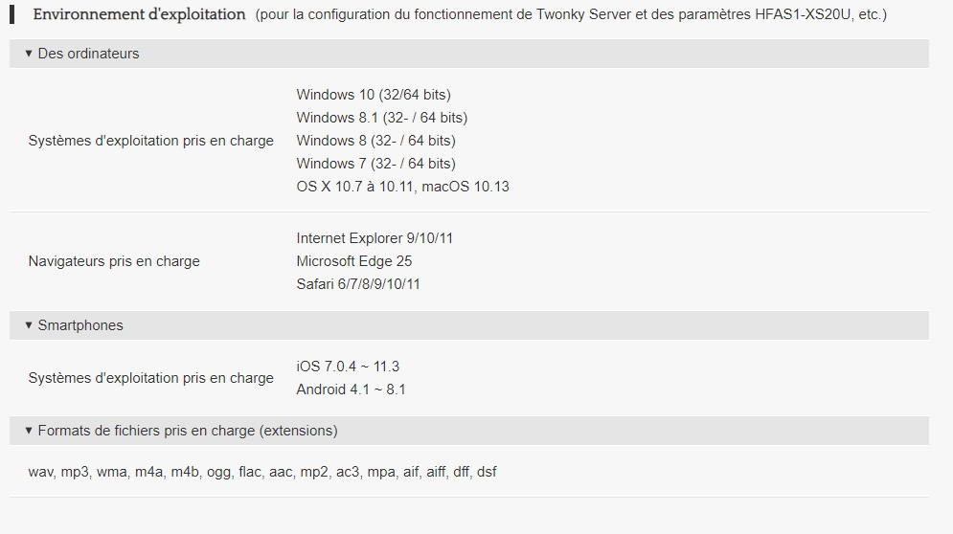953x534 pixels.
Task: Click the supported file extensions list
Action: pyautogui.click(x=261, y=472)
